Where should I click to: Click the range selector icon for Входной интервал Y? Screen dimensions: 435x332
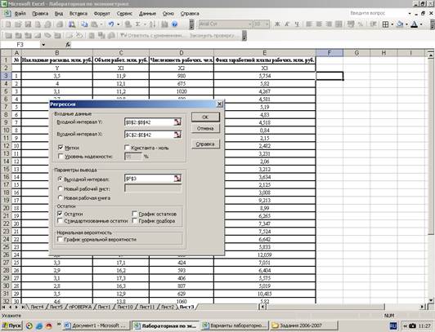(x=177, y=122)
